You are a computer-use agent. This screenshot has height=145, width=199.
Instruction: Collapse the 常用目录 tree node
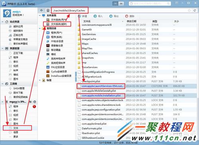click(40, 29)
